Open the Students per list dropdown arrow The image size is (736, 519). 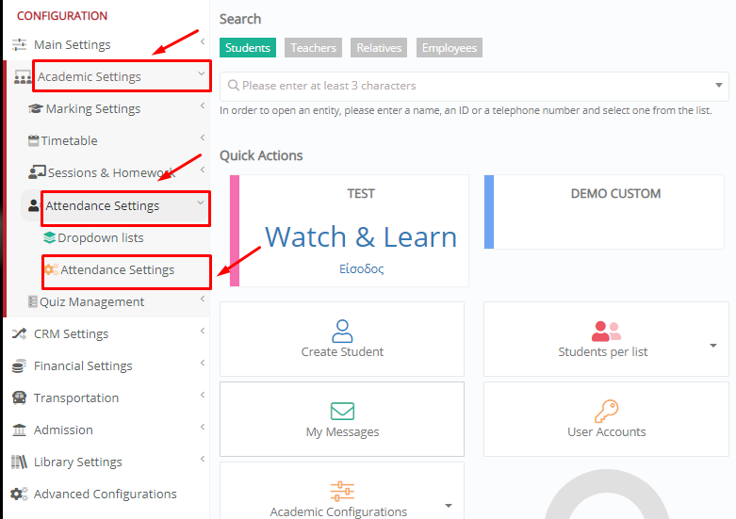(x=713, y=346)
